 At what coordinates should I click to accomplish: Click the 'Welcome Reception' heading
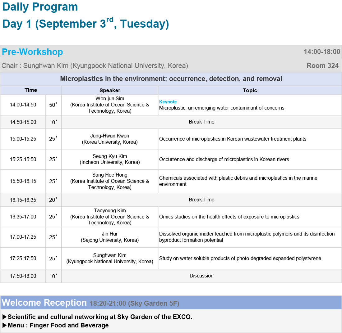pos(44,303)
